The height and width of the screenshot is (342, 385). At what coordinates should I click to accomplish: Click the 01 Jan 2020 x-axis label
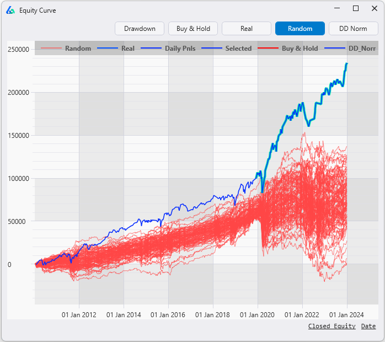(x=258, y=314)
